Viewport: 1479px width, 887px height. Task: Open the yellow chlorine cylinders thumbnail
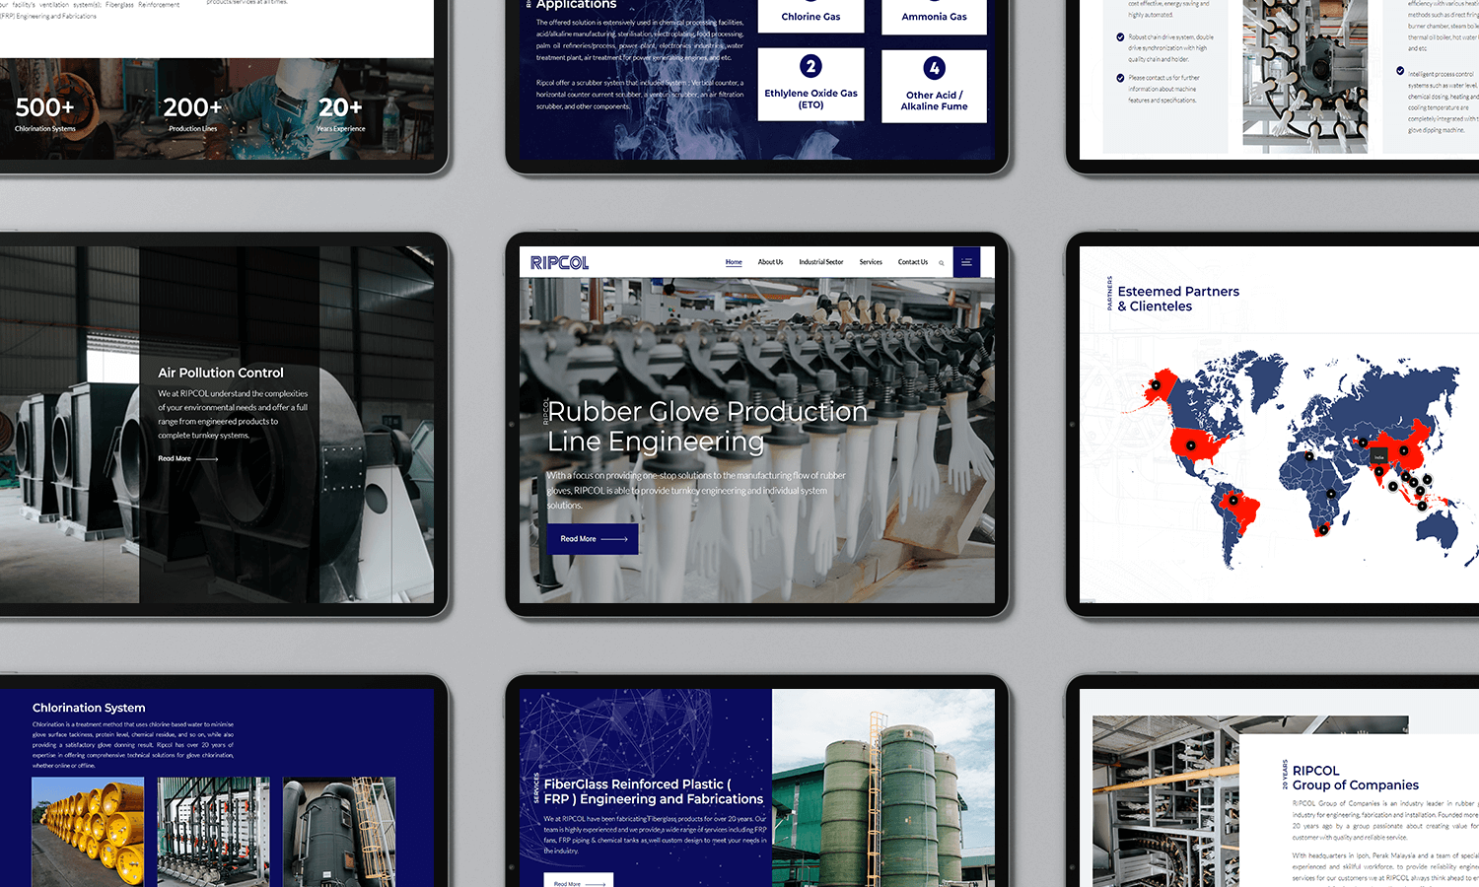coord(88,832)
